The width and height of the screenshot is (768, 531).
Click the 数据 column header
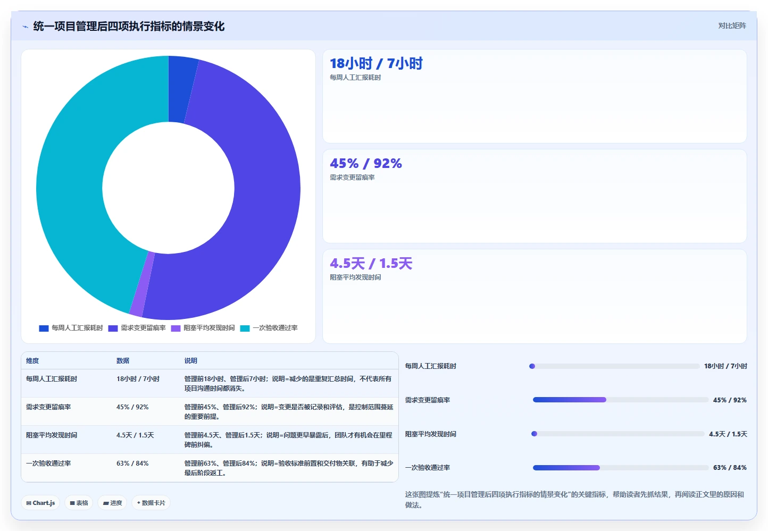click(x=123, y=361)
